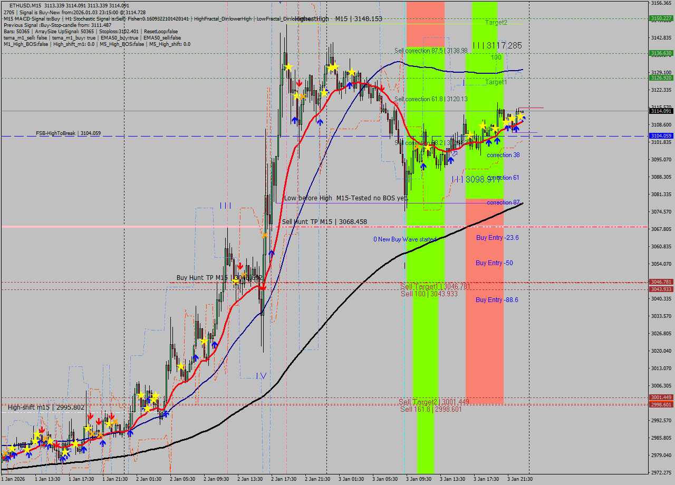Click the Sell correction 87.5 label
This screenshot has width=675, height=485.
[x=431, y=51]
